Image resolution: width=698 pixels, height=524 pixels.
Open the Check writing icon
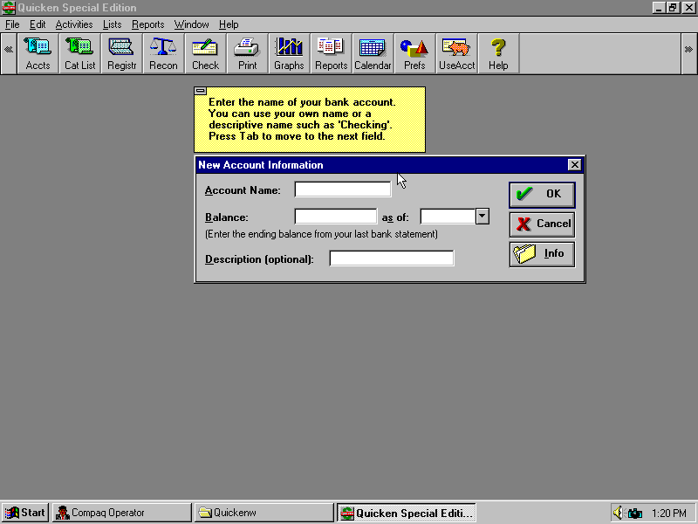coord(205,54)
